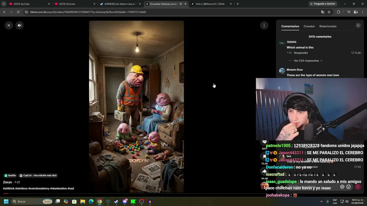Open the tab search dropdown
The image size is (367, 206).
click(4, 4)
